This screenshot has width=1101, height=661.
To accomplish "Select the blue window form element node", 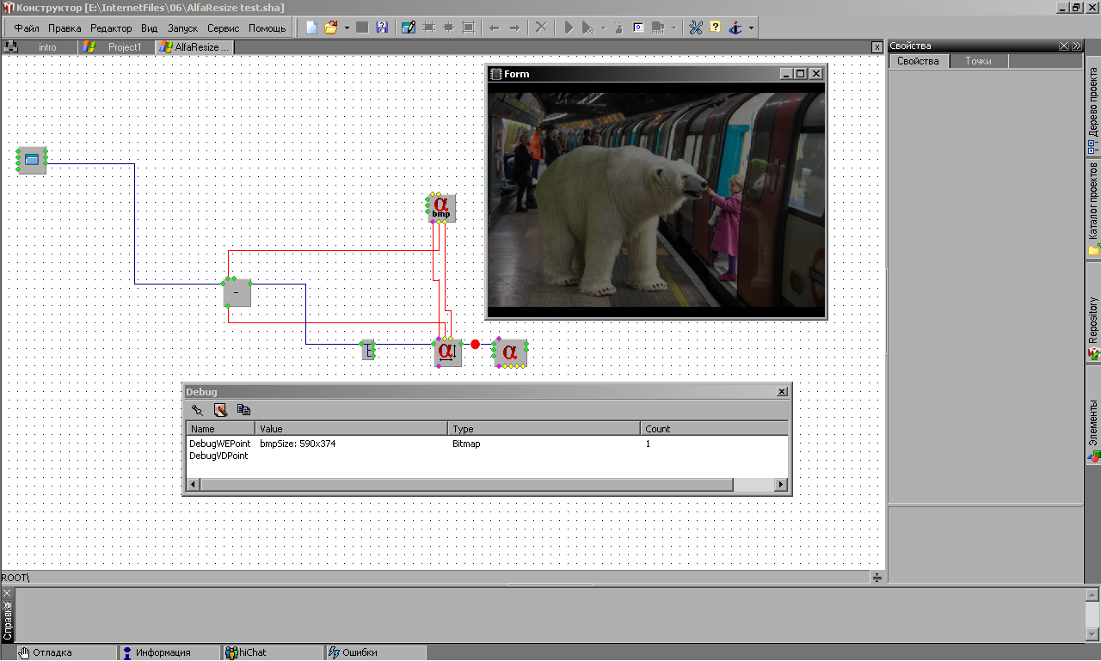I will click(32, 160).
